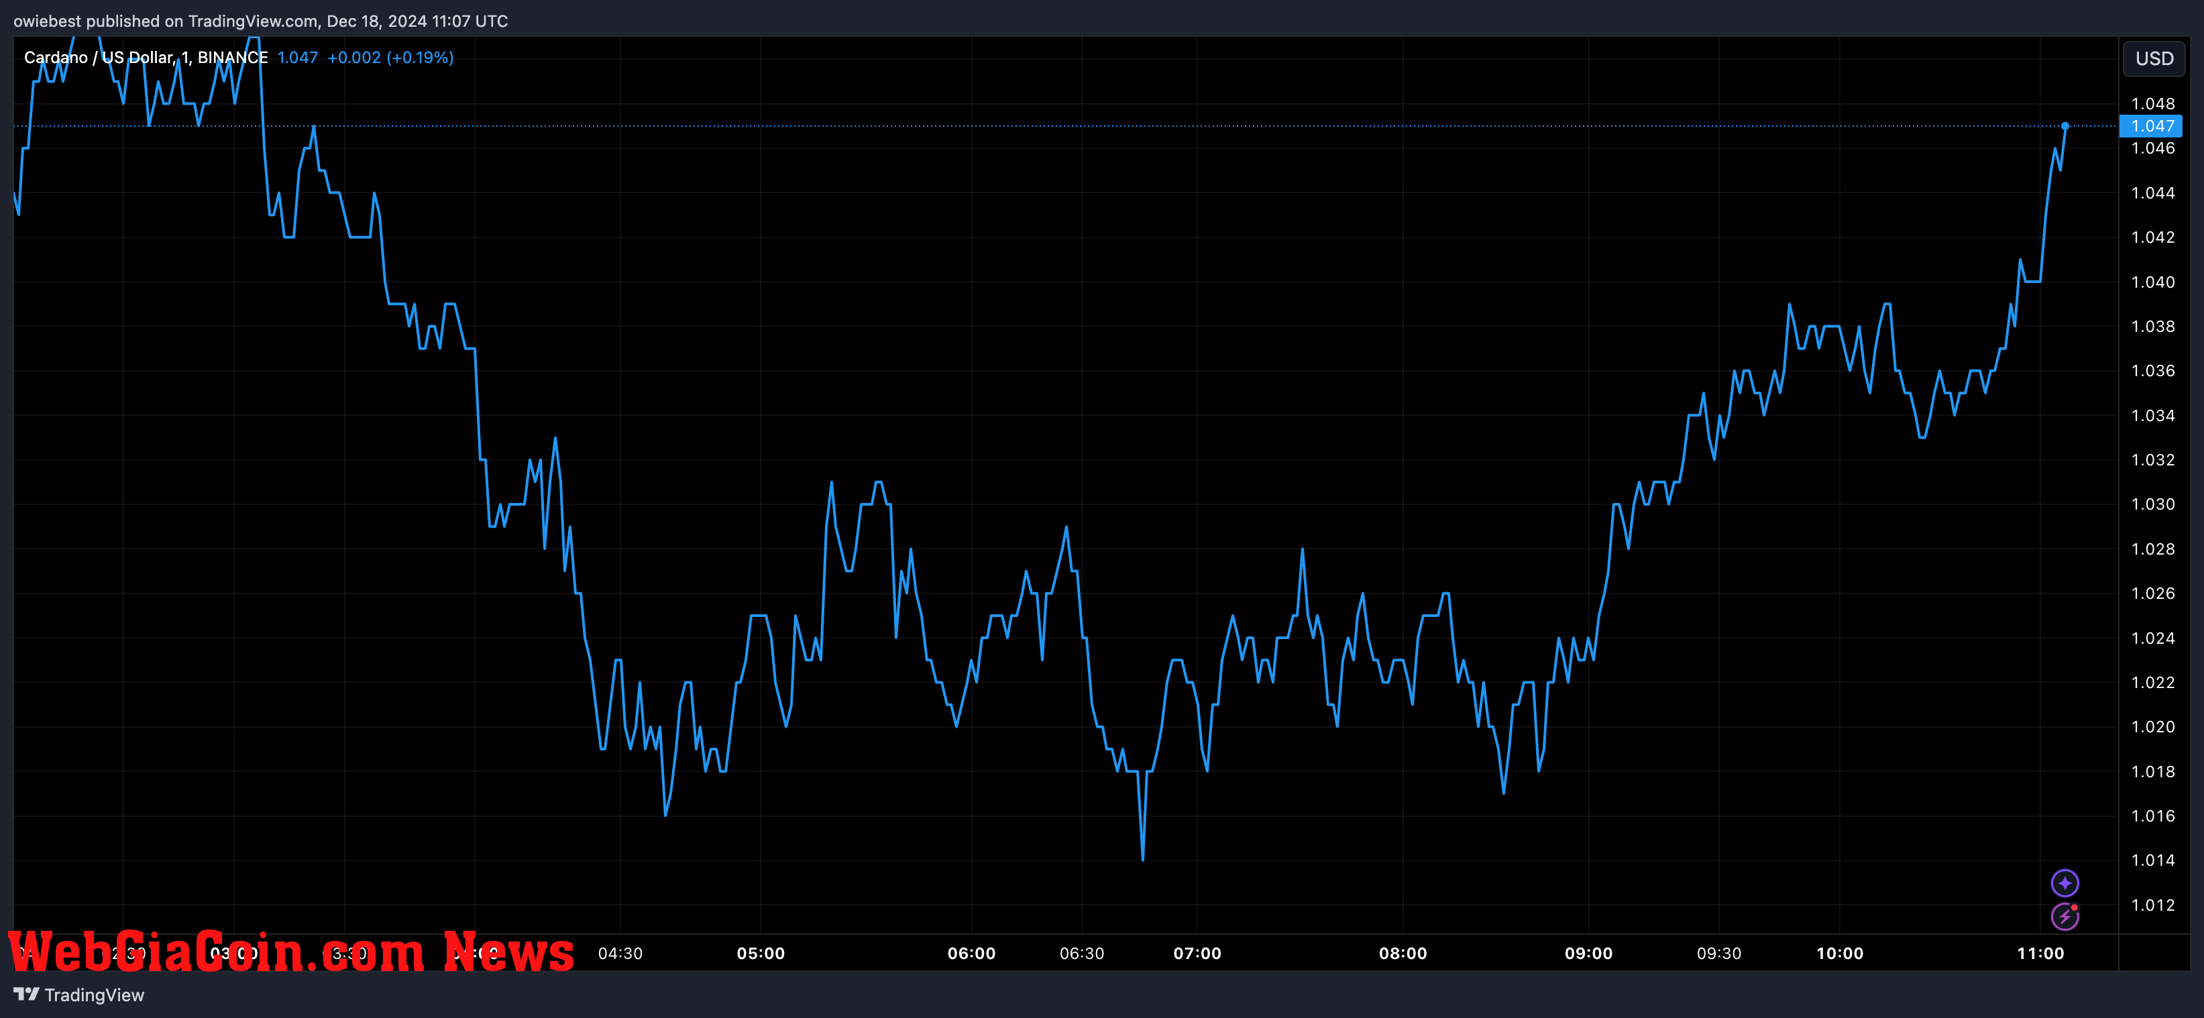
Task: Click the current price label 1.047 on axis
Action: tap(2151, 126)
